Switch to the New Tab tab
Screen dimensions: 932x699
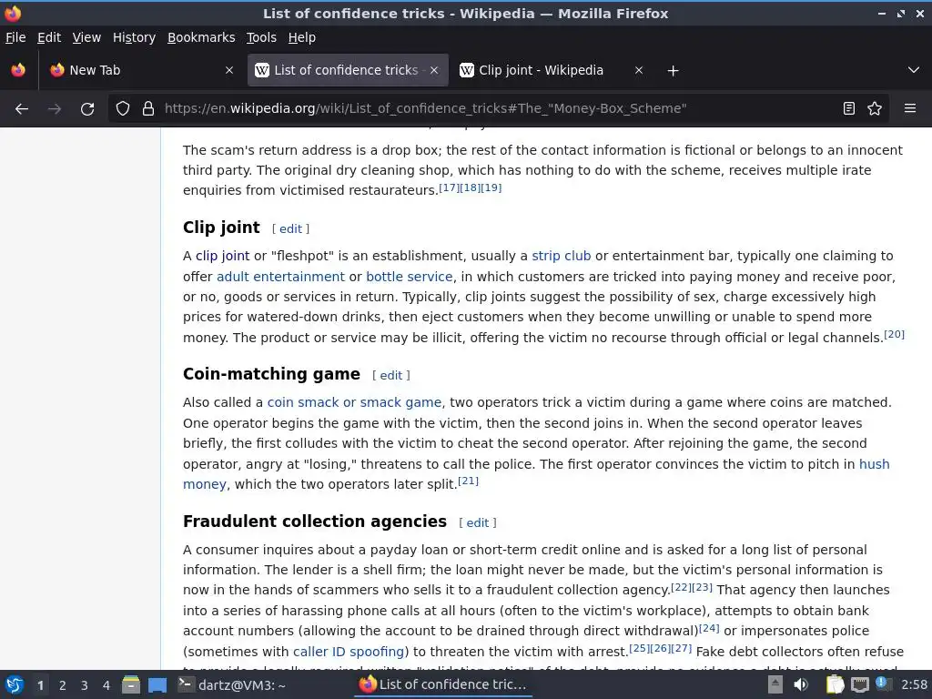pos(141,70)
